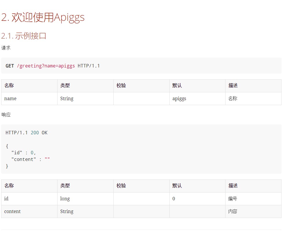Click the "类型" column header in the first table

click(65, 85)
